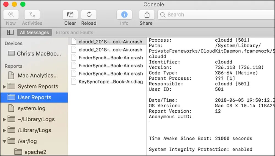Reload the report with the Reload icon
The image size is (275, 156).
pyautogui.click(x=89, y=15)
